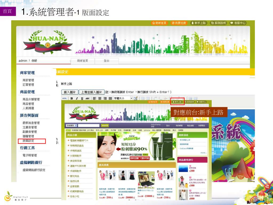This screenshot has width=273, height=205.
Task: Open the 字體大小 font size dropdown
Action: (x=123, y=98)
